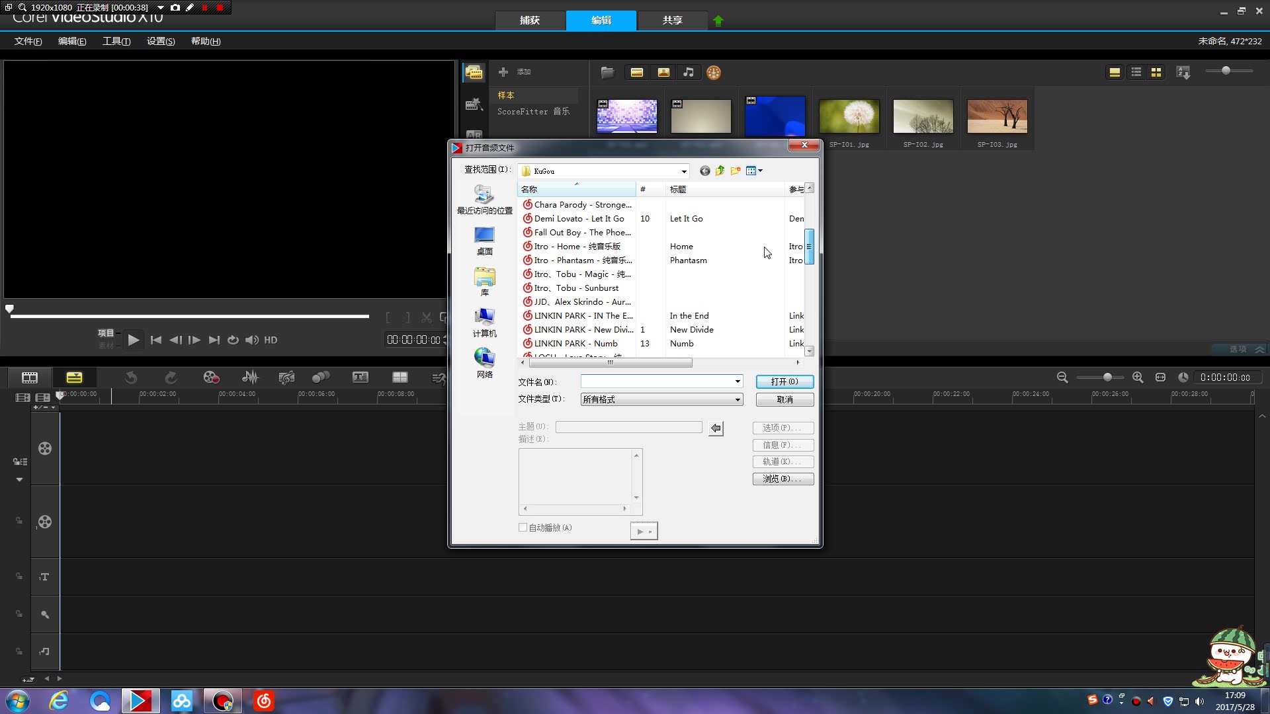Click the Open button in dialog
Image resolution: width=1270 pixels, height=714 pixels.
coord(784,381)
